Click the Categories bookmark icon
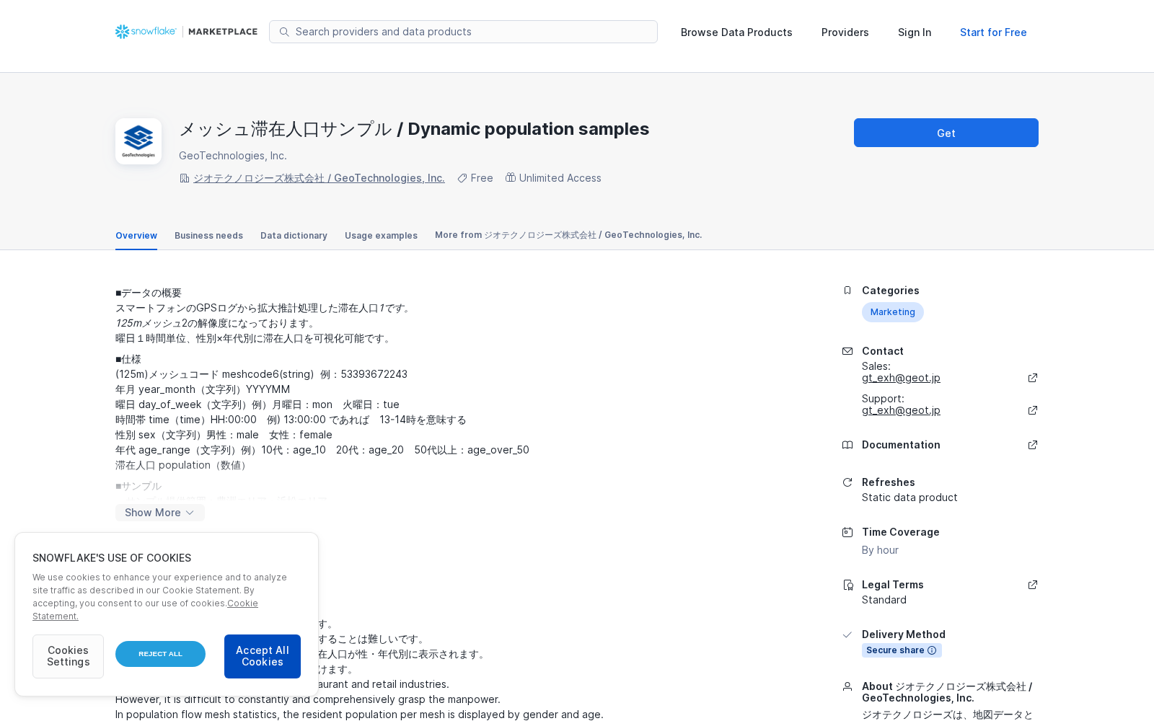Screen dimensions: 1154x721 [x=847, y=291]
